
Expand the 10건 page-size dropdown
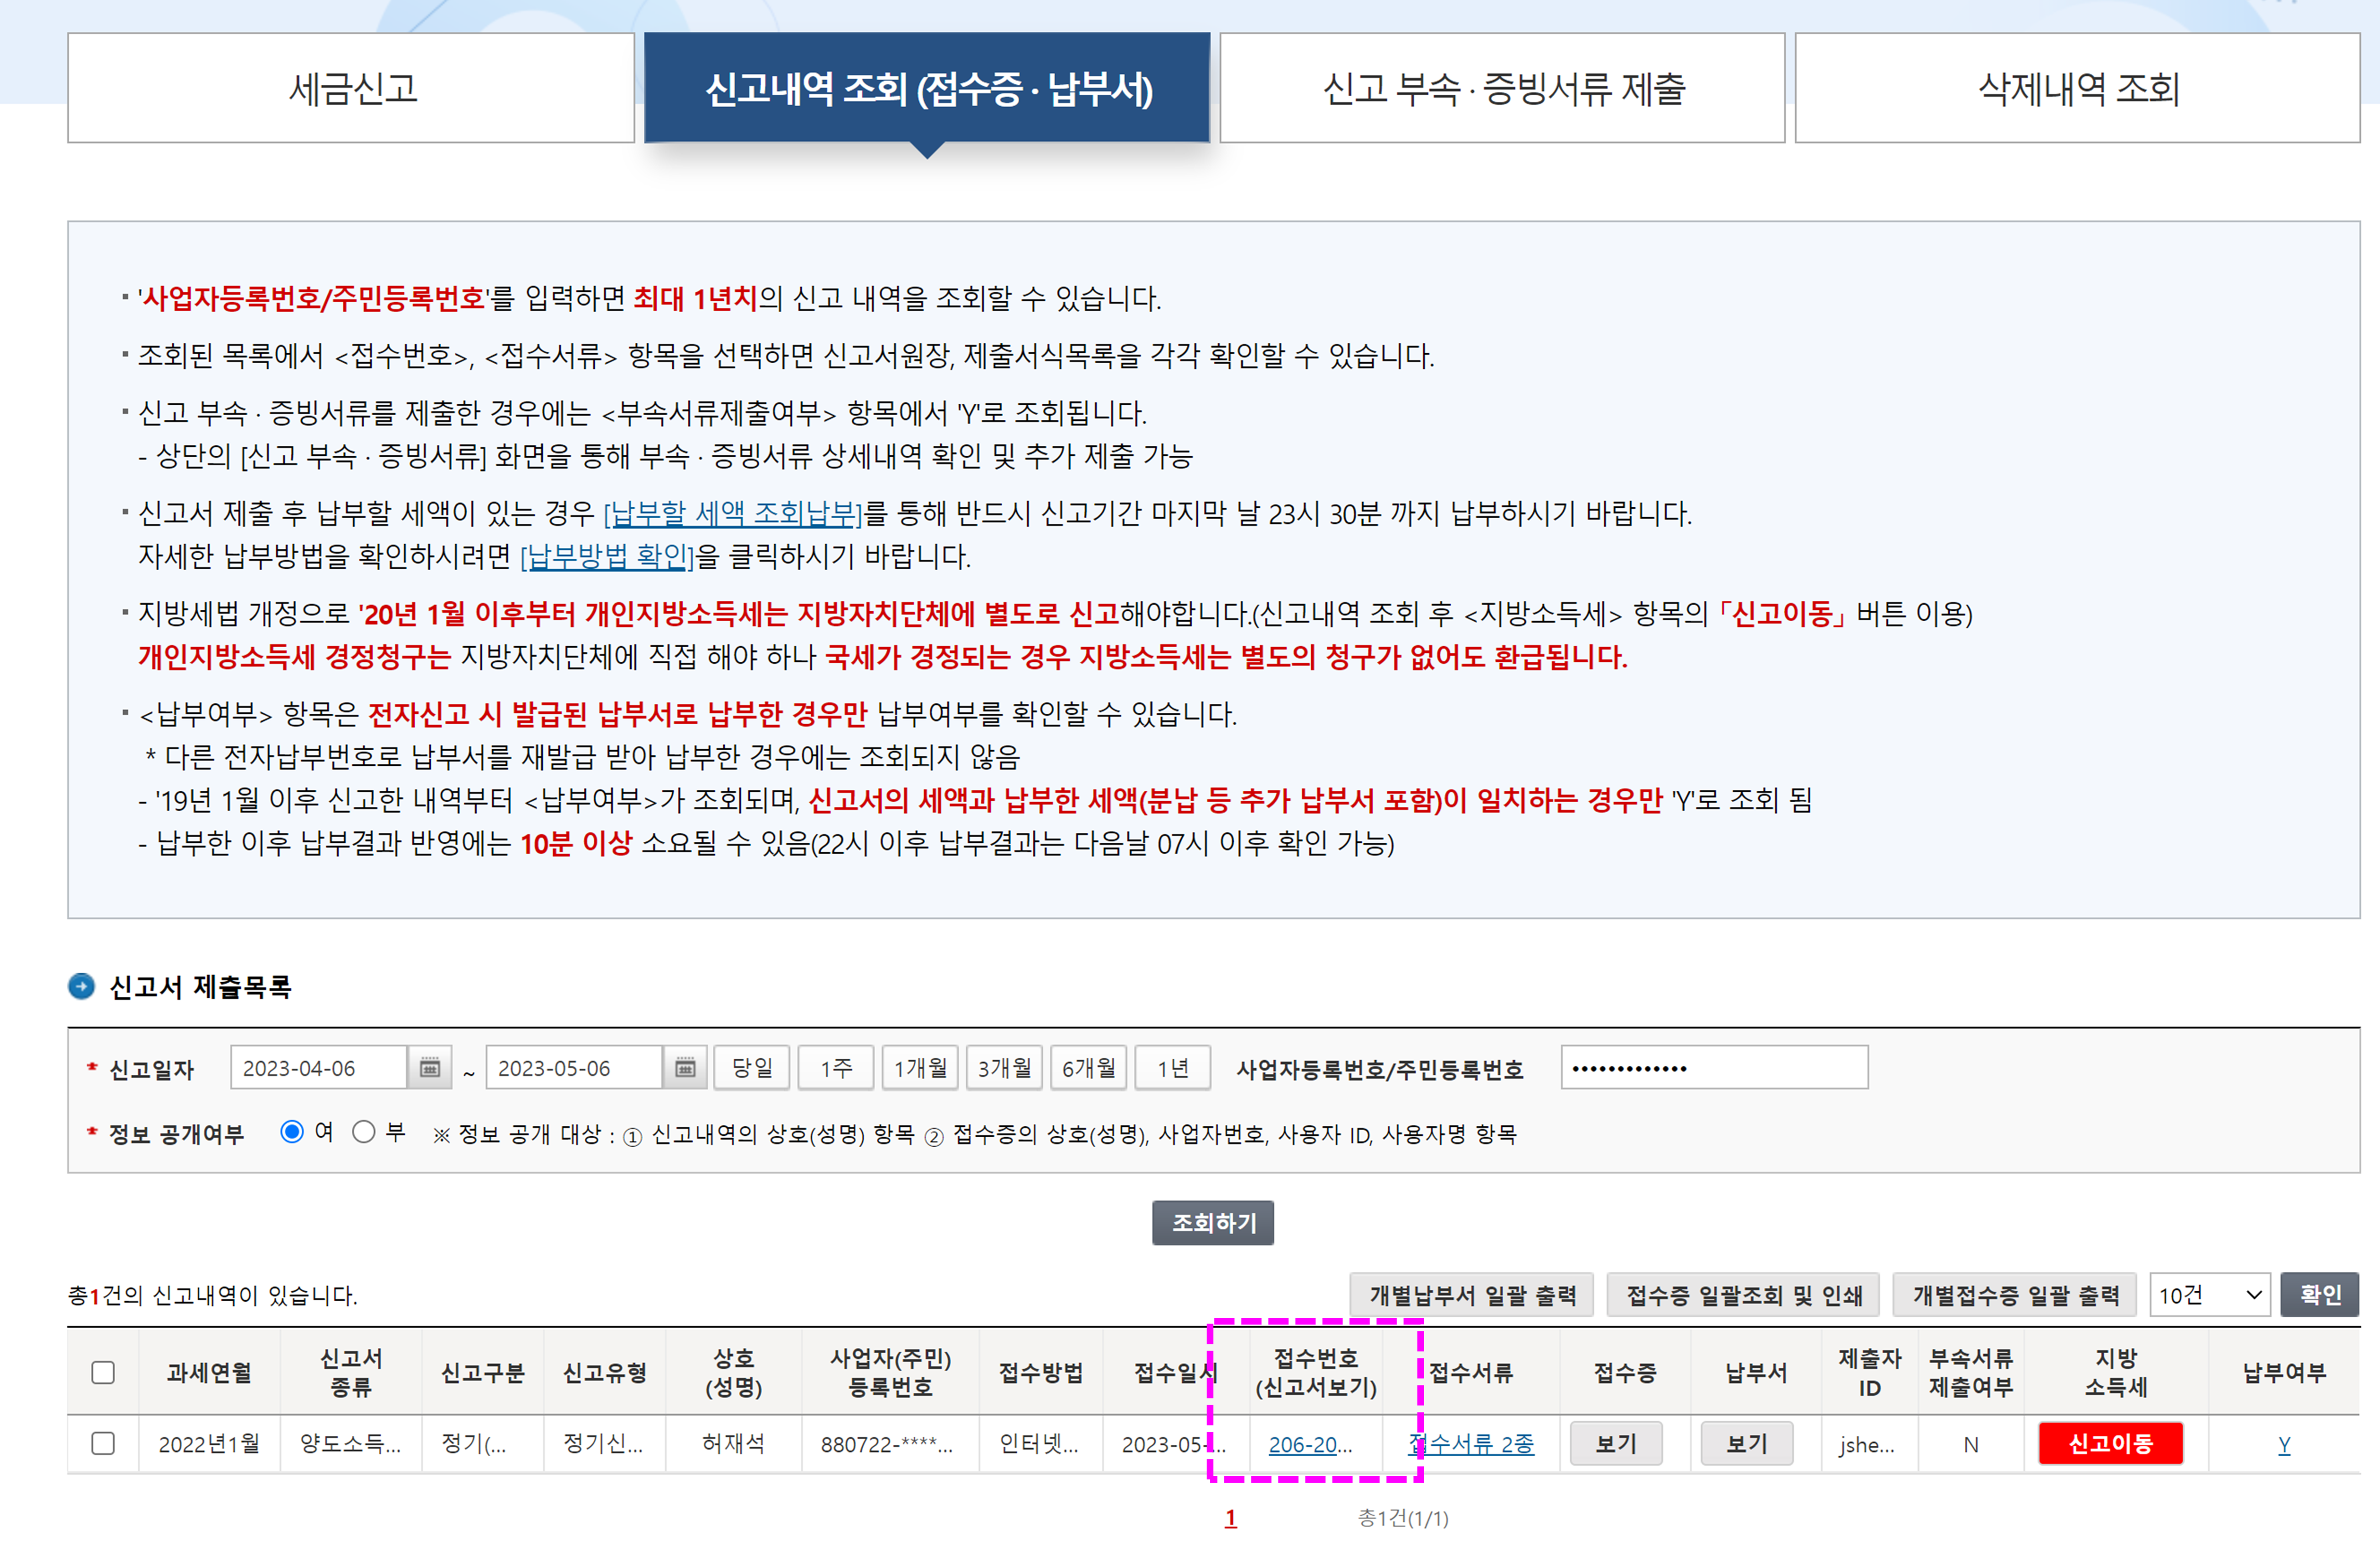(x=2209, y=1295)
